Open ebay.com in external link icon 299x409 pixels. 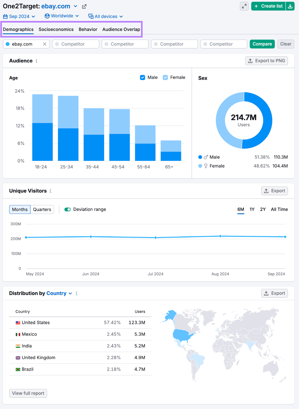(x=84, y=6)
